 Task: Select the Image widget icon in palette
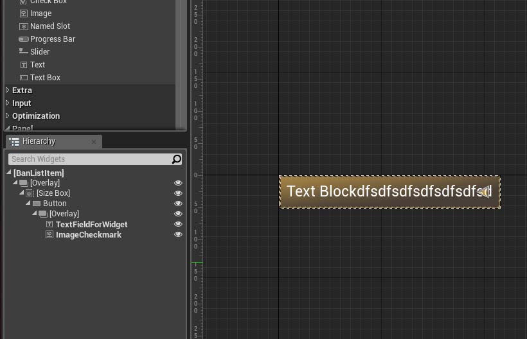point(23,13)
